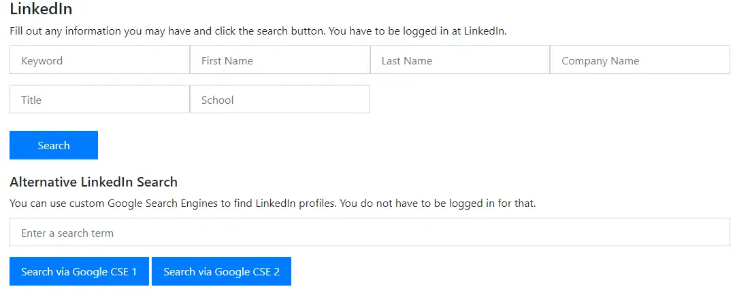Focus the First Name text box
The height and width of the screenshot is (291, 752).
(280, 60)
